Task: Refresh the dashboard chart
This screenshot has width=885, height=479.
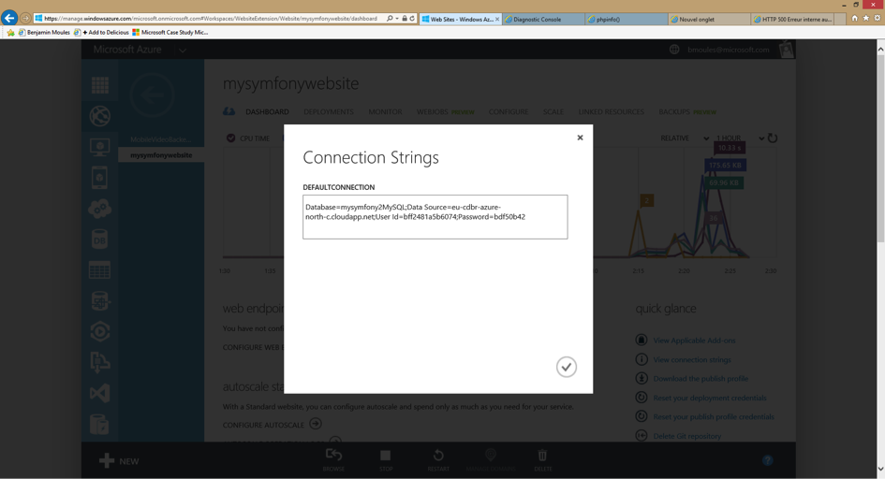Action: pyautogui.click(x=773, y=138)
